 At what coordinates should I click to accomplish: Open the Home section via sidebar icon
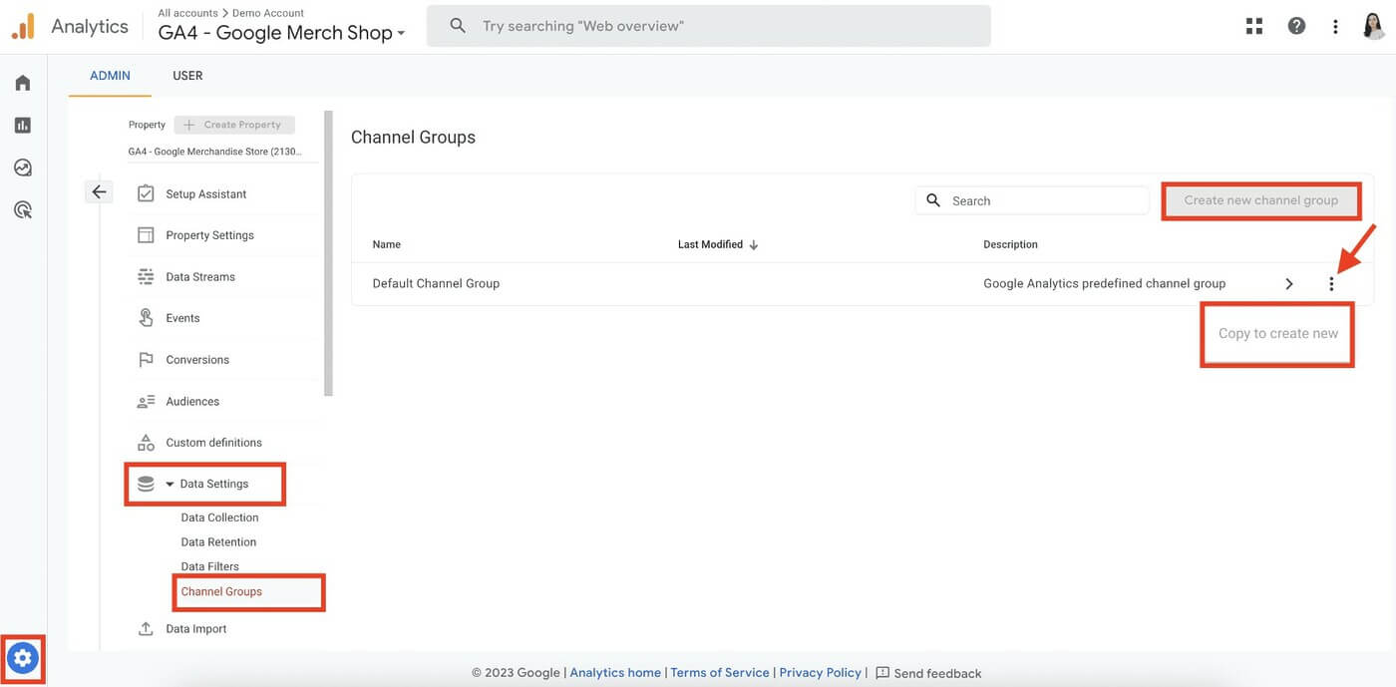22,82
